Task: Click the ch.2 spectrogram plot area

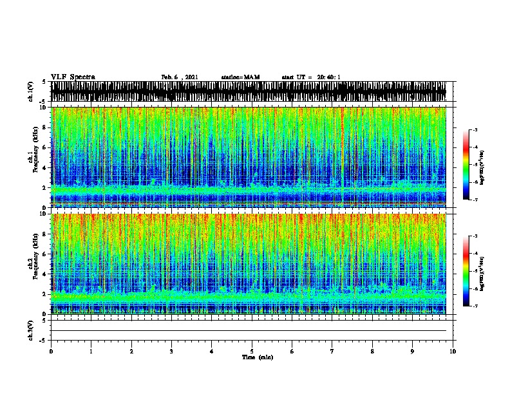Action: (x=249, y=264)
